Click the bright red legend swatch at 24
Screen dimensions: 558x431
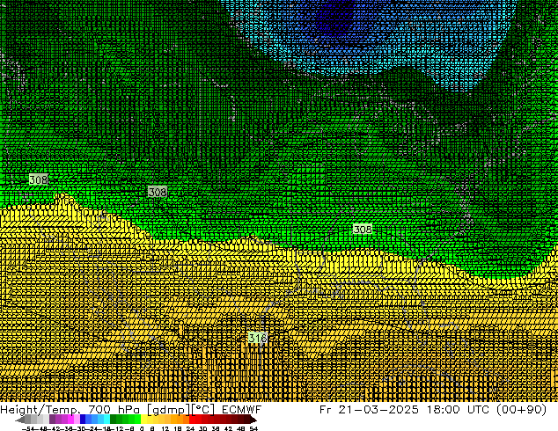pos(192,420)
